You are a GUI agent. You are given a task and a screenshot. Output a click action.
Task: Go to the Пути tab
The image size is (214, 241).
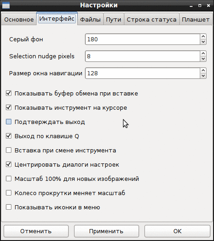[x=113, y=20]
